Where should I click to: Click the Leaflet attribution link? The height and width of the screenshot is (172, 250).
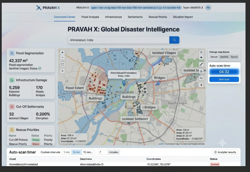click(x=161, y=144)
